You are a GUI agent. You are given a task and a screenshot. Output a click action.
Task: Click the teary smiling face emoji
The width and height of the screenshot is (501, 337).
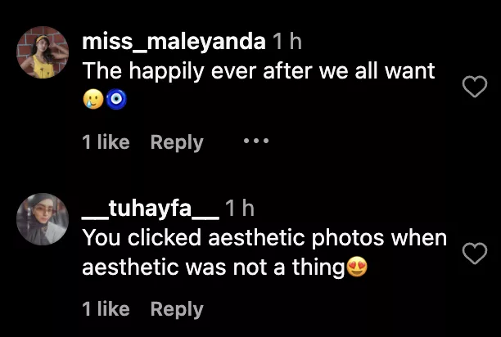click(x=93, y=99)
